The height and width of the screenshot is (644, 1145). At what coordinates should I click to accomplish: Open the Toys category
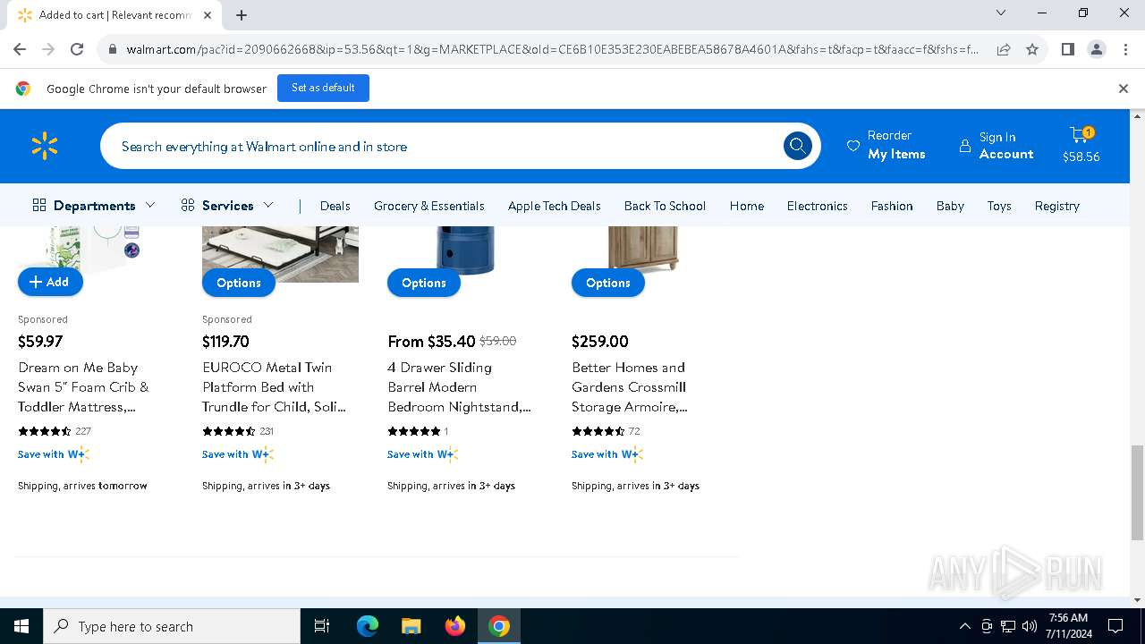[999, 206]
